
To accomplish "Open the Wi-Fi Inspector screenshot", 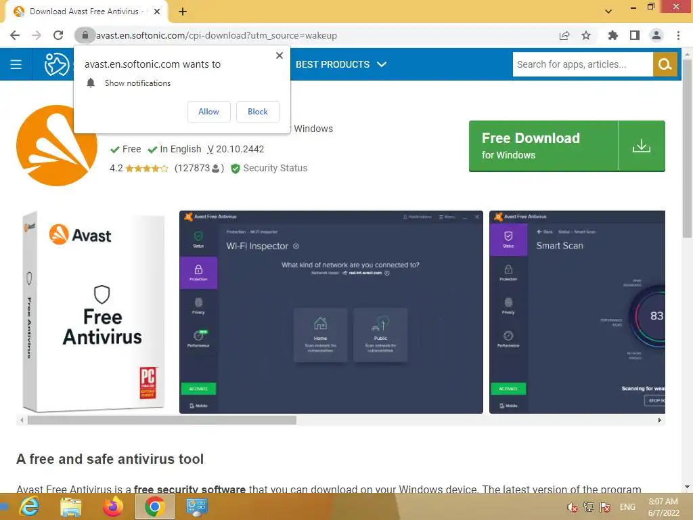I will coord(331,312).
